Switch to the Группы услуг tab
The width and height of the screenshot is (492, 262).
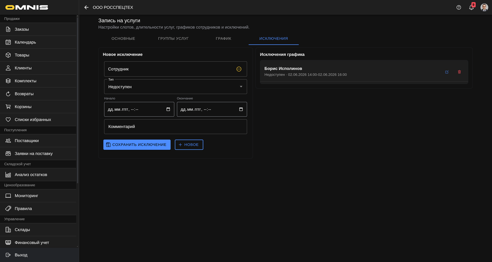[173, 39]
